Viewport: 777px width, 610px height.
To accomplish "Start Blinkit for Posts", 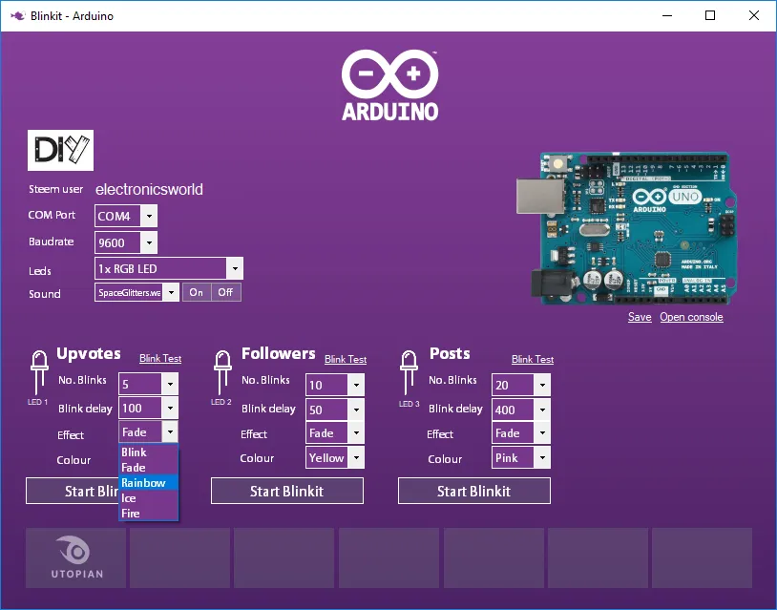I will click(473, 491).
